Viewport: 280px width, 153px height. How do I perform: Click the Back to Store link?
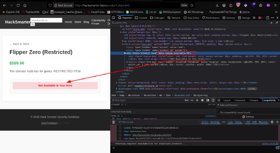point(19,44)
